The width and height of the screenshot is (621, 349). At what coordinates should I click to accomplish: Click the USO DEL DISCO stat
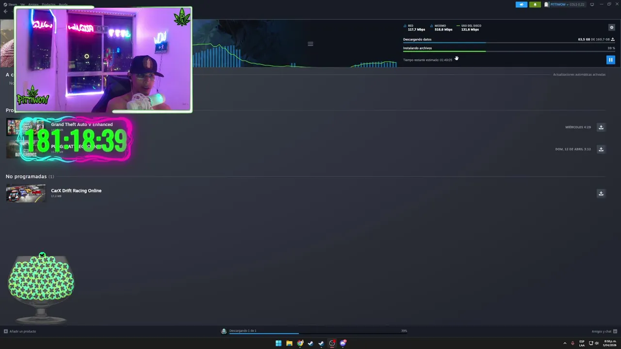pos(469,28)
